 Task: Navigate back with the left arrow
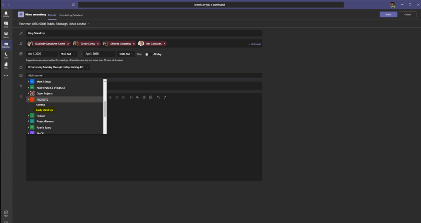point(3,5)
